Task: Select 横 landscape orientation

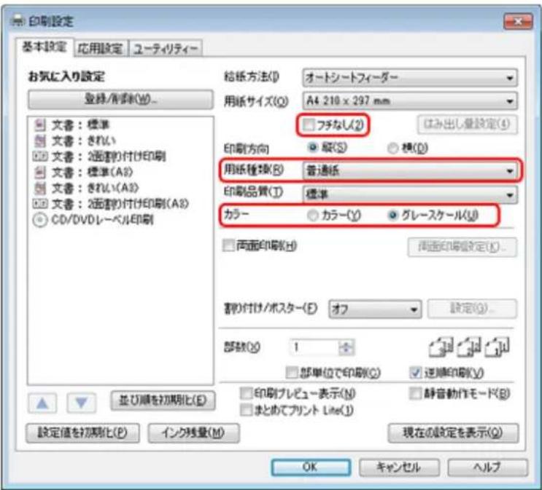Action: click(x=392, y=148)
